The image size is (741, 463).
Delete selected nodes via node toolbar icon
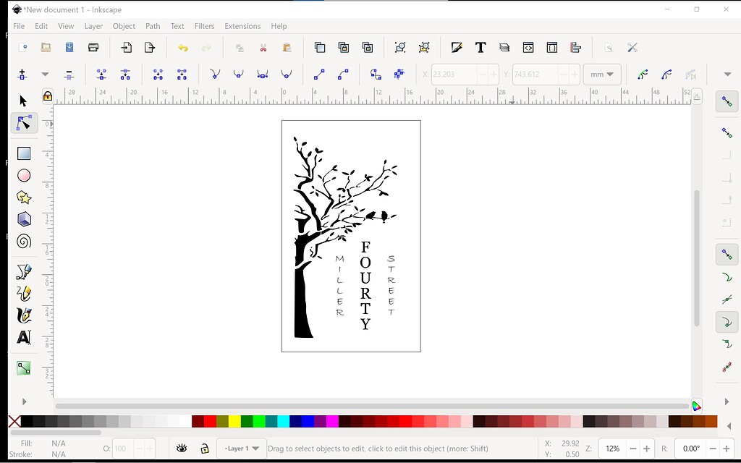69,74
